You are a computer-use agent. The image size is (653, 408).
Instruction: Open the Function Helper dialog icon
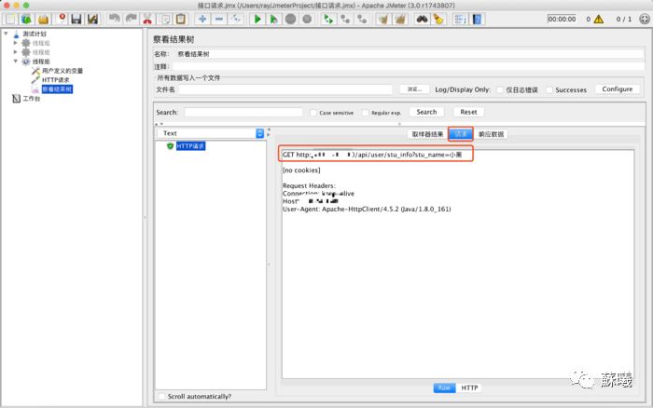pyautogui.click(x=460, y=20)
